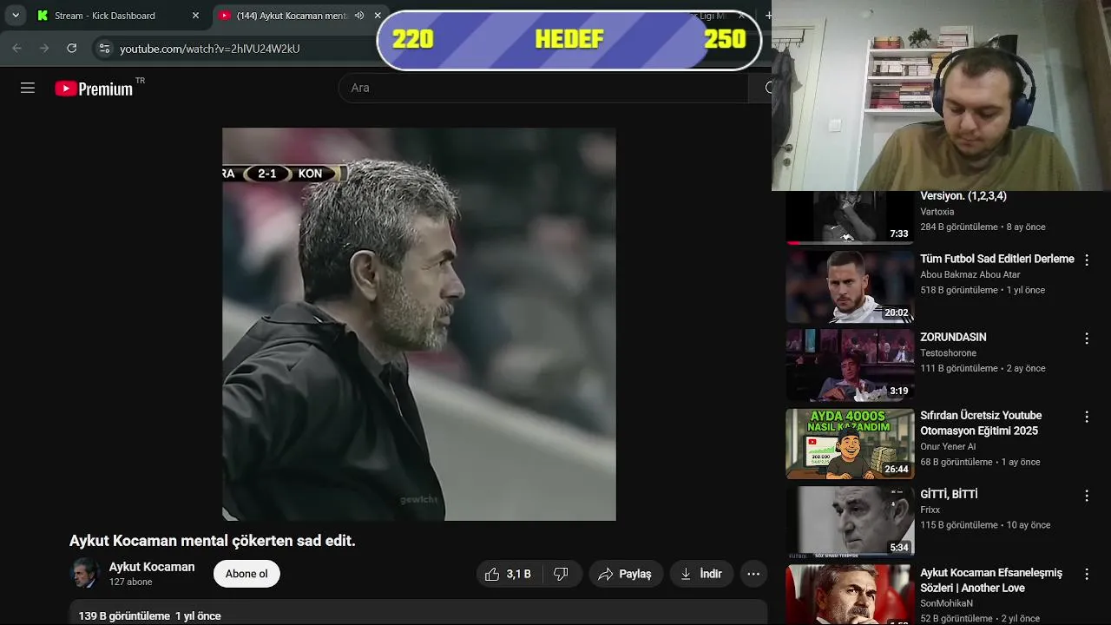
Task: Open options menu for Tüm Futbol Sad Editleri
Action: click(1086, 260)
